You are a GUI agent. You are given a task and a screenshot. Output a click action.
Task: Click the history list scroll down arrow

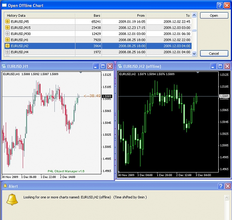pos(194,54)
